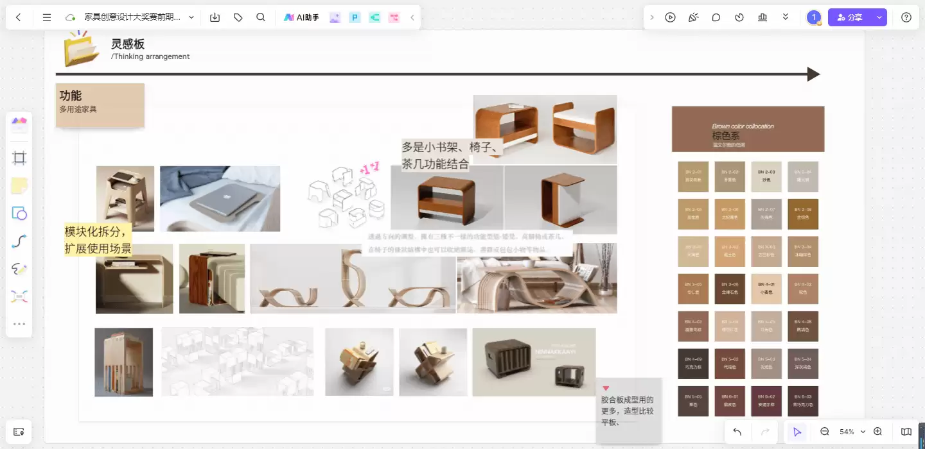Open the hamburger main menu
This screenshot has height=449, width=925.
point(47,17)
